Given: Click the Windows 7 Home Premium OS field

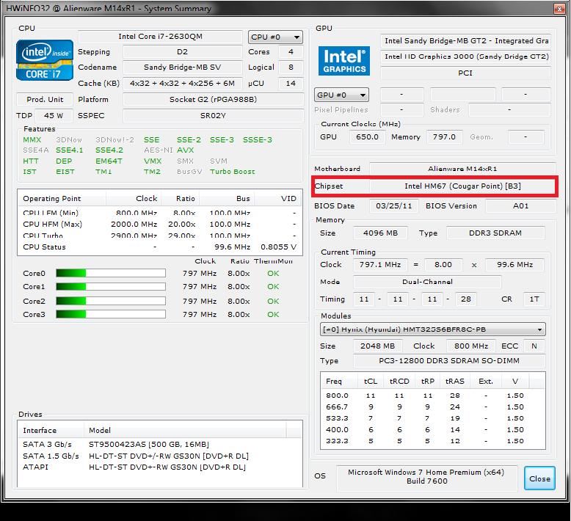Looking at the screenshot, I should click(427, 478).
